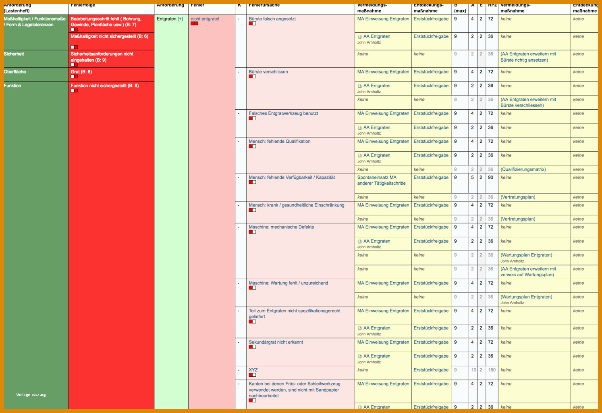Click flag under Sicherheitsanforderungen nicht eingehalten (B: 9)
Screen dimensions: 602x413
74,65
